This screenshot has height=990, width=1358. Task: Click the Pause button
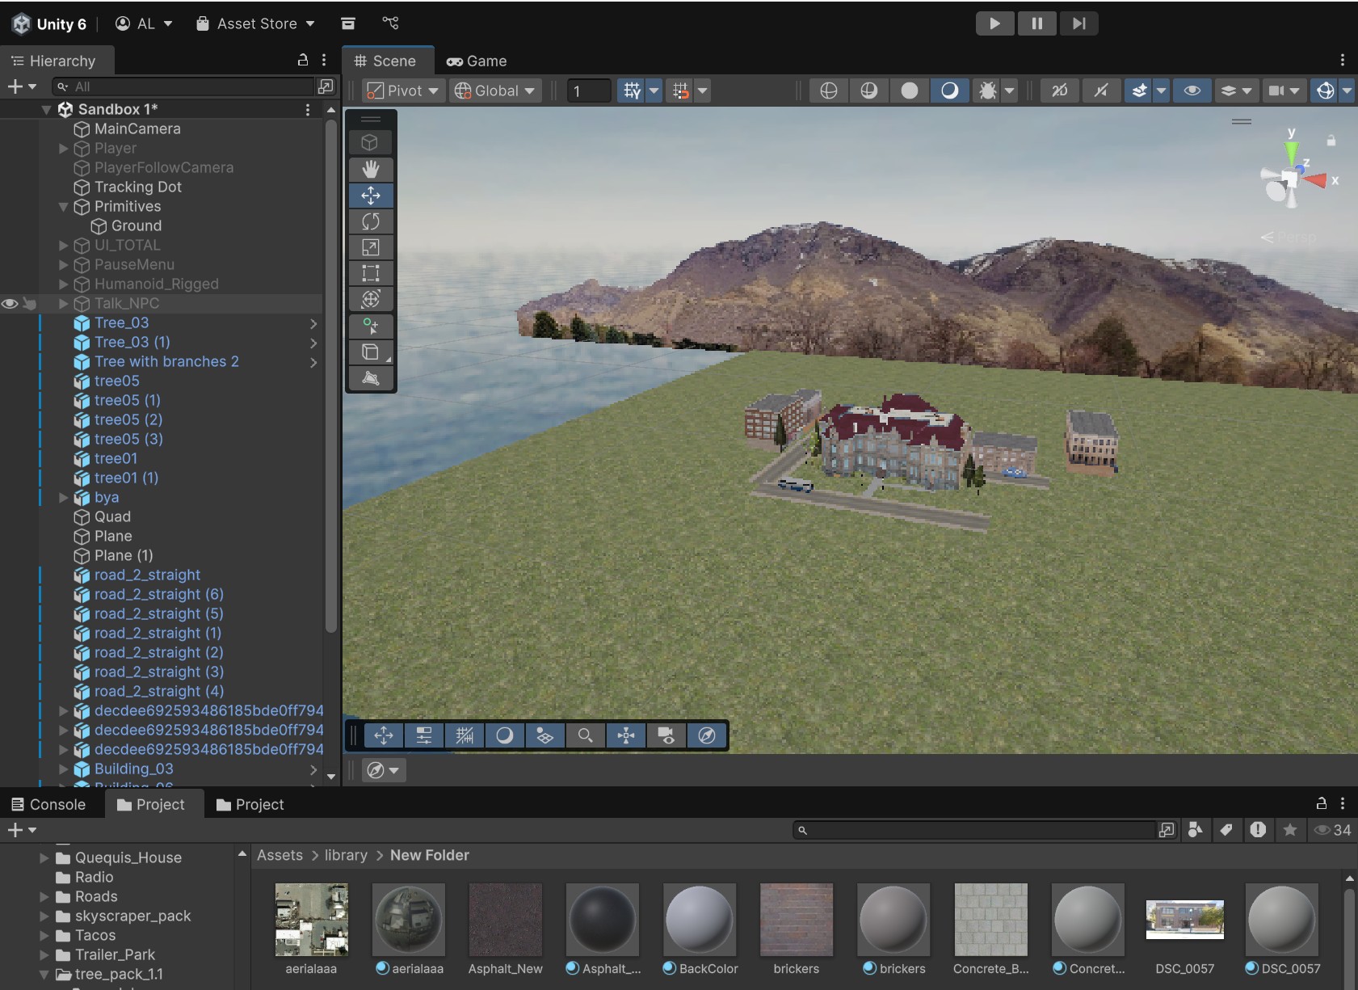pyautogui.click(x=1036, y=23)
